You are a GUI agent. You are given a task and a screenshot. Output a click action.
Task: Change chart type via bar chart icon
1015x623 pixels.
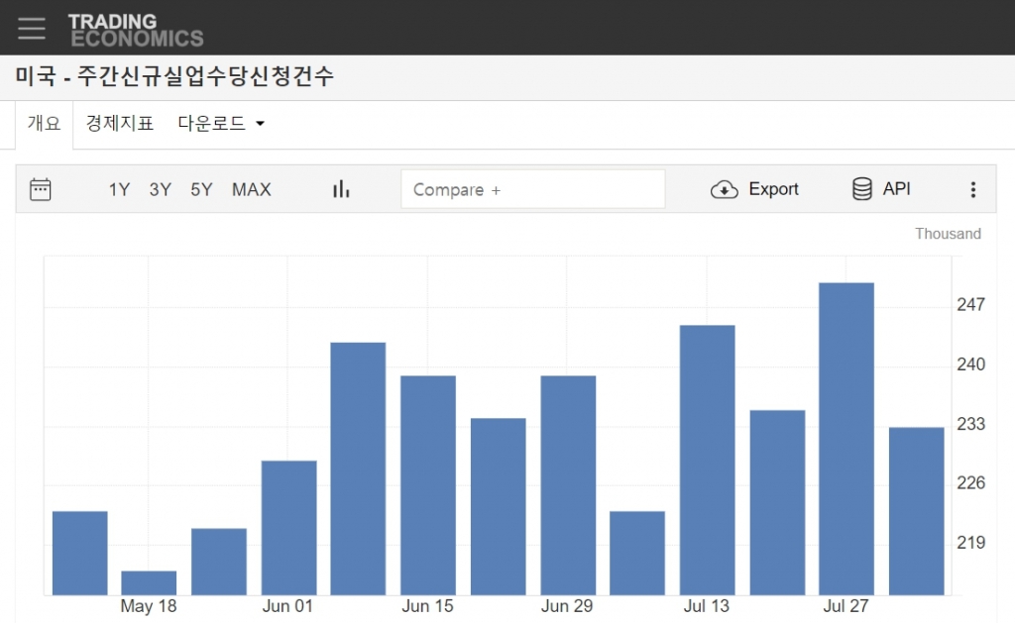coord(341,189)
